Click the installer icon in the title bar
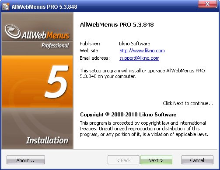This screenshot has height=170, width=220. 6,7
